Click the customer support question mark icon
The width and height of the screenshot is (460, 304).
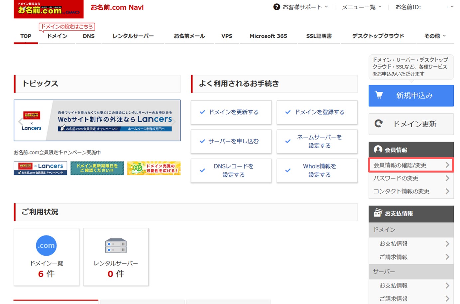pos(277,7)
